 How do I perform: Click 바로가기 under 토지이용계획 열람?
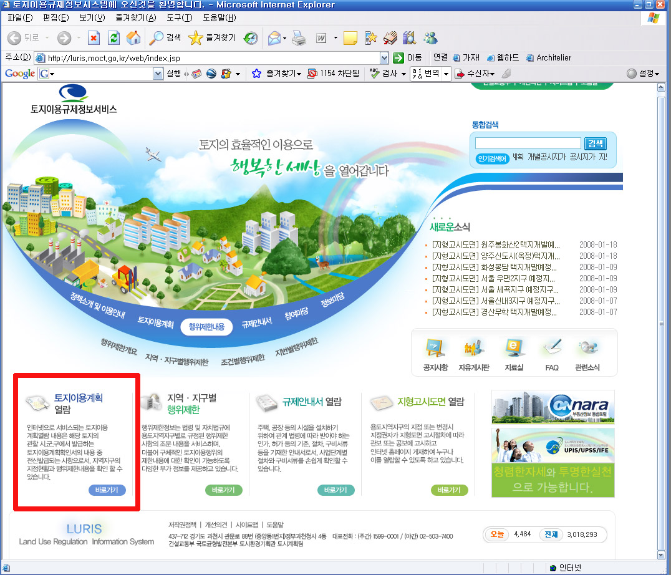coord(107,490)
